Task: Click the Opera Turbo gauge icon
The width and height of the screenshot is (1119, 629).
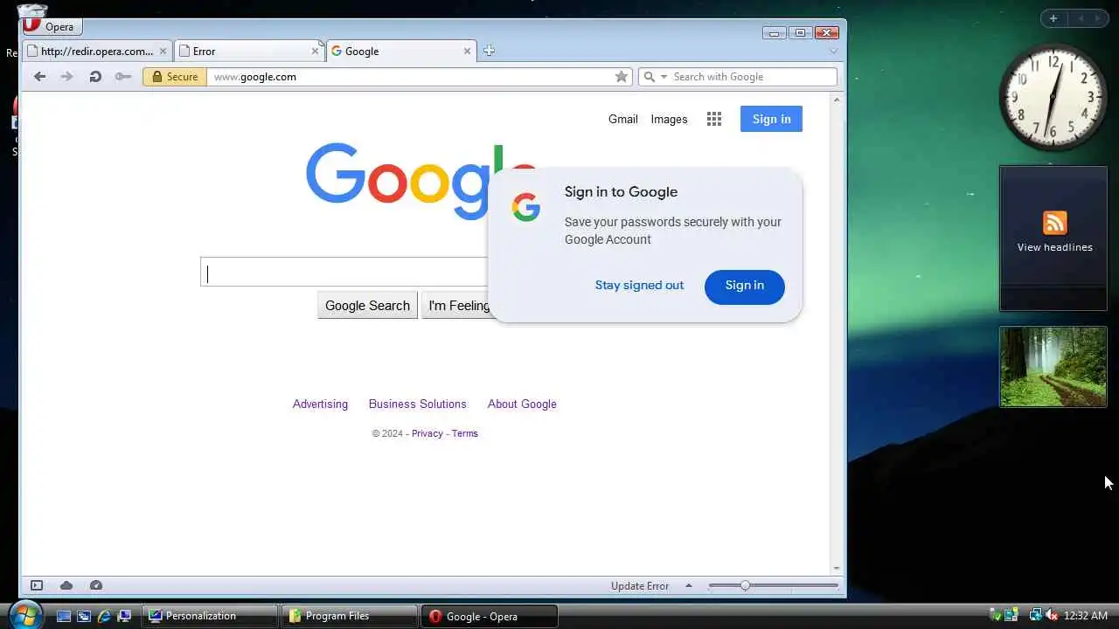Action: [x=96, y=585]
